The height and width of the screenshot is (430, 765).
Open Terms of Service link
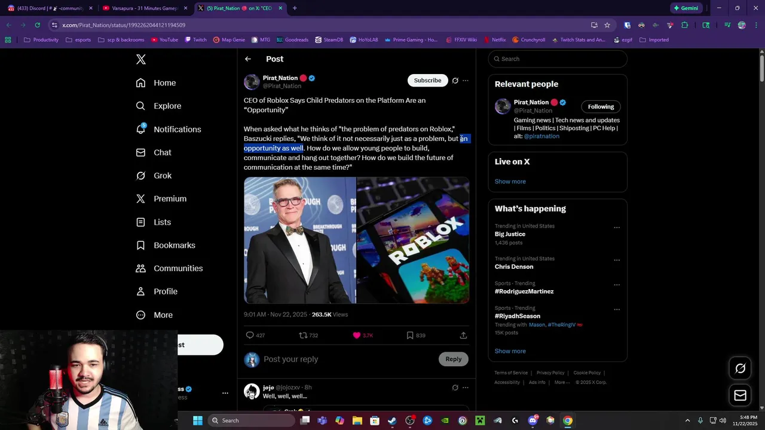511,373
